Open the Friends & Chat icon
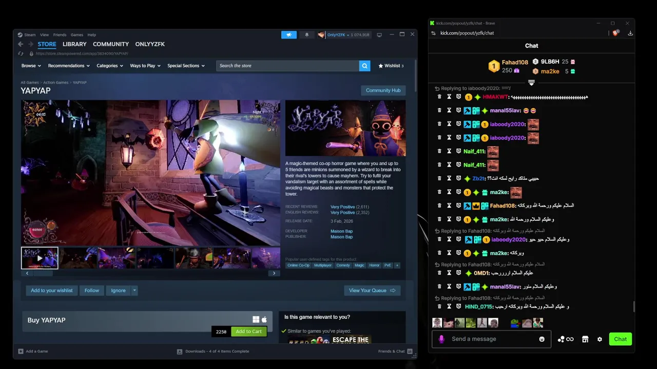The height and width of the screenshot is (369, 657). 409,351
